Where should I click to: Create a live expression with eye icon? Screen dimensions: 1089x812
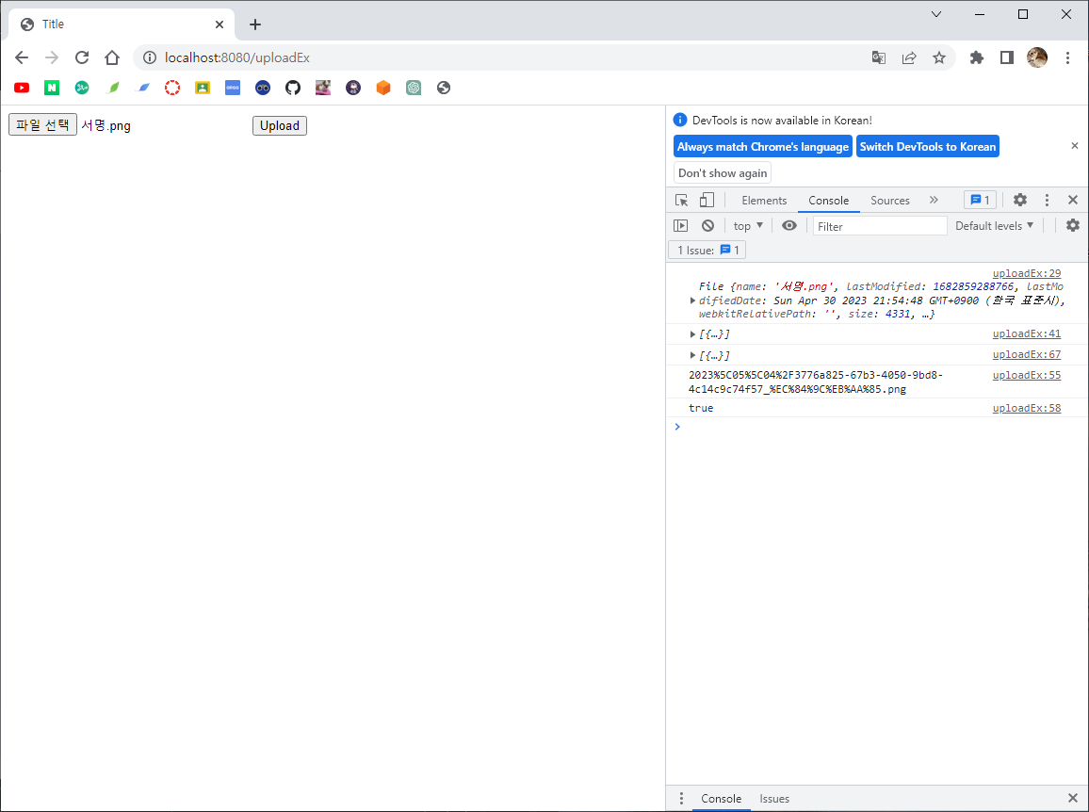[789, 226]
